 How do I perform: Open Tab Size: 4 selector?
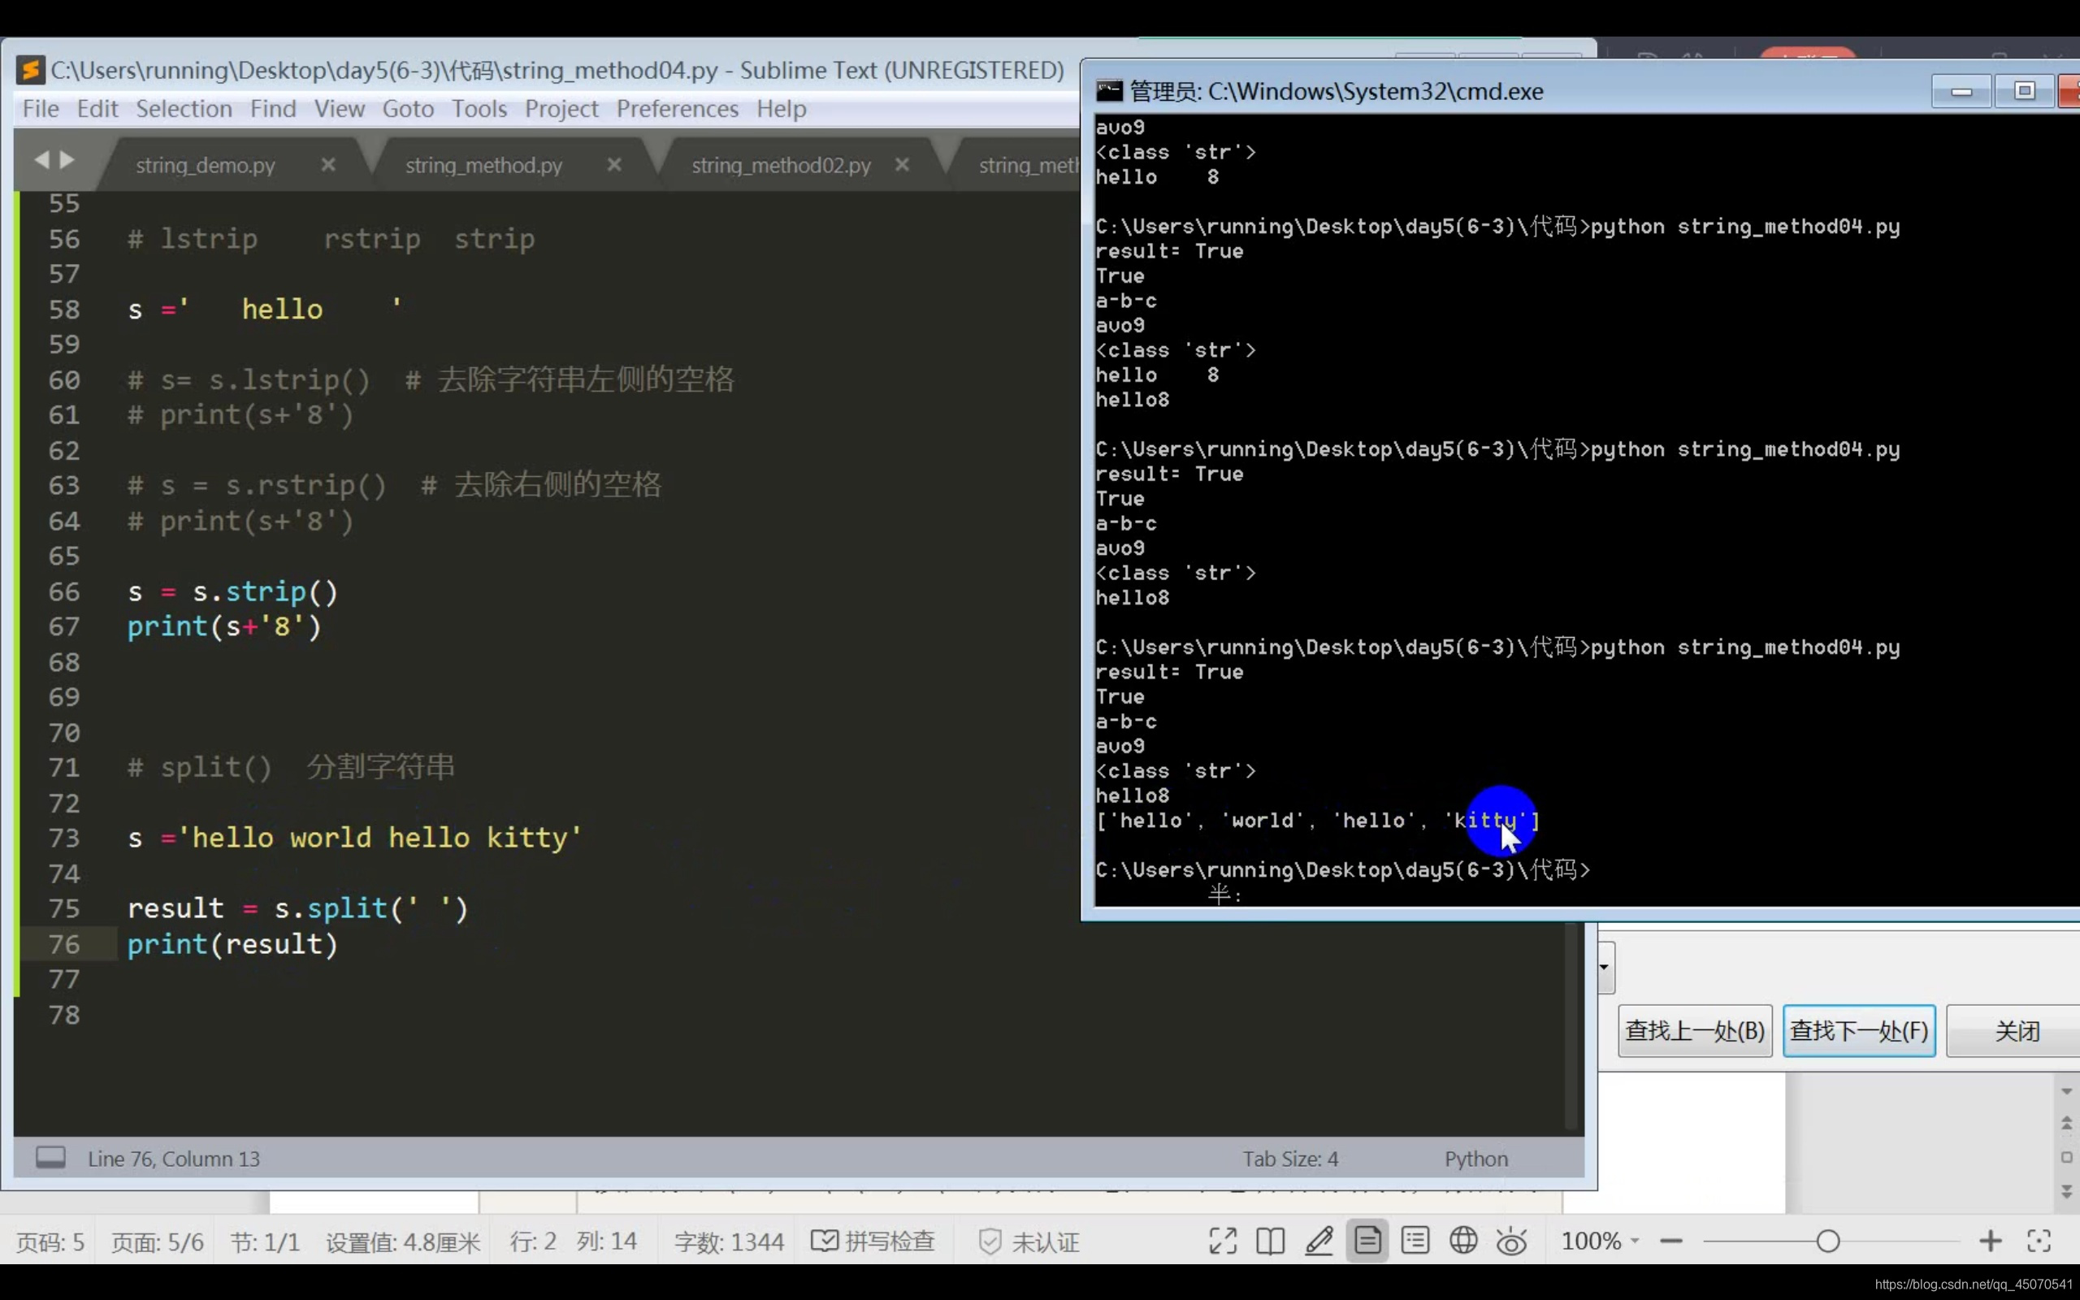(x=1290, y=1158)
